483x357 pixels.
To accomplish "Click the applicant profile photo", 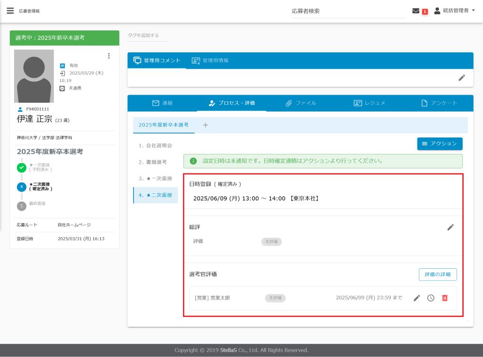I will click(x=34, y=76).
